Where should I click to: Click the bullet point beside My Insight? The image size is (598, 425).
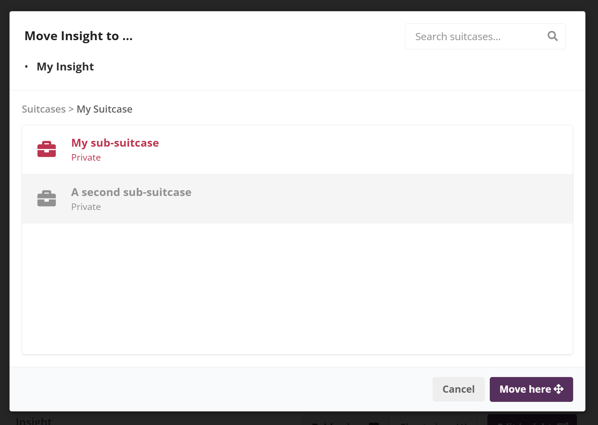click(26, 67)
